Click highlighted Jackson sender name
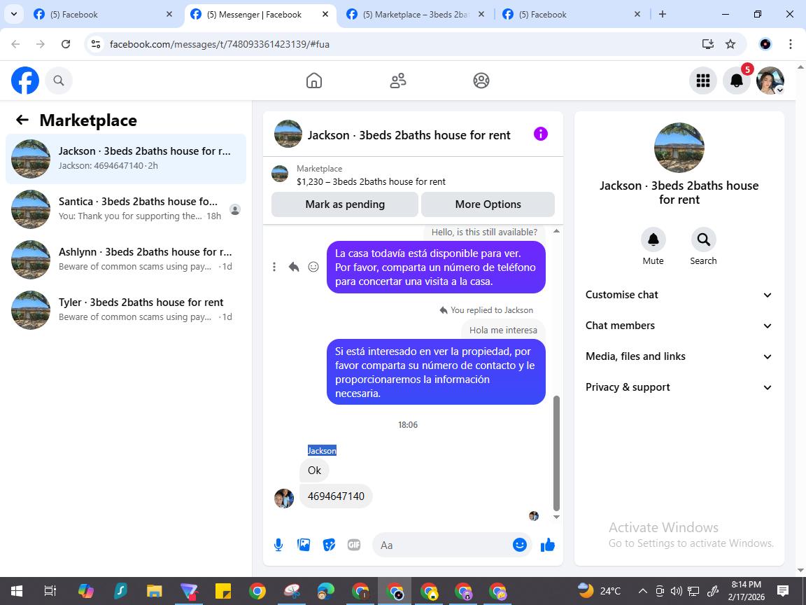This screenshot has height=605, width=806. tap(322, 451)
